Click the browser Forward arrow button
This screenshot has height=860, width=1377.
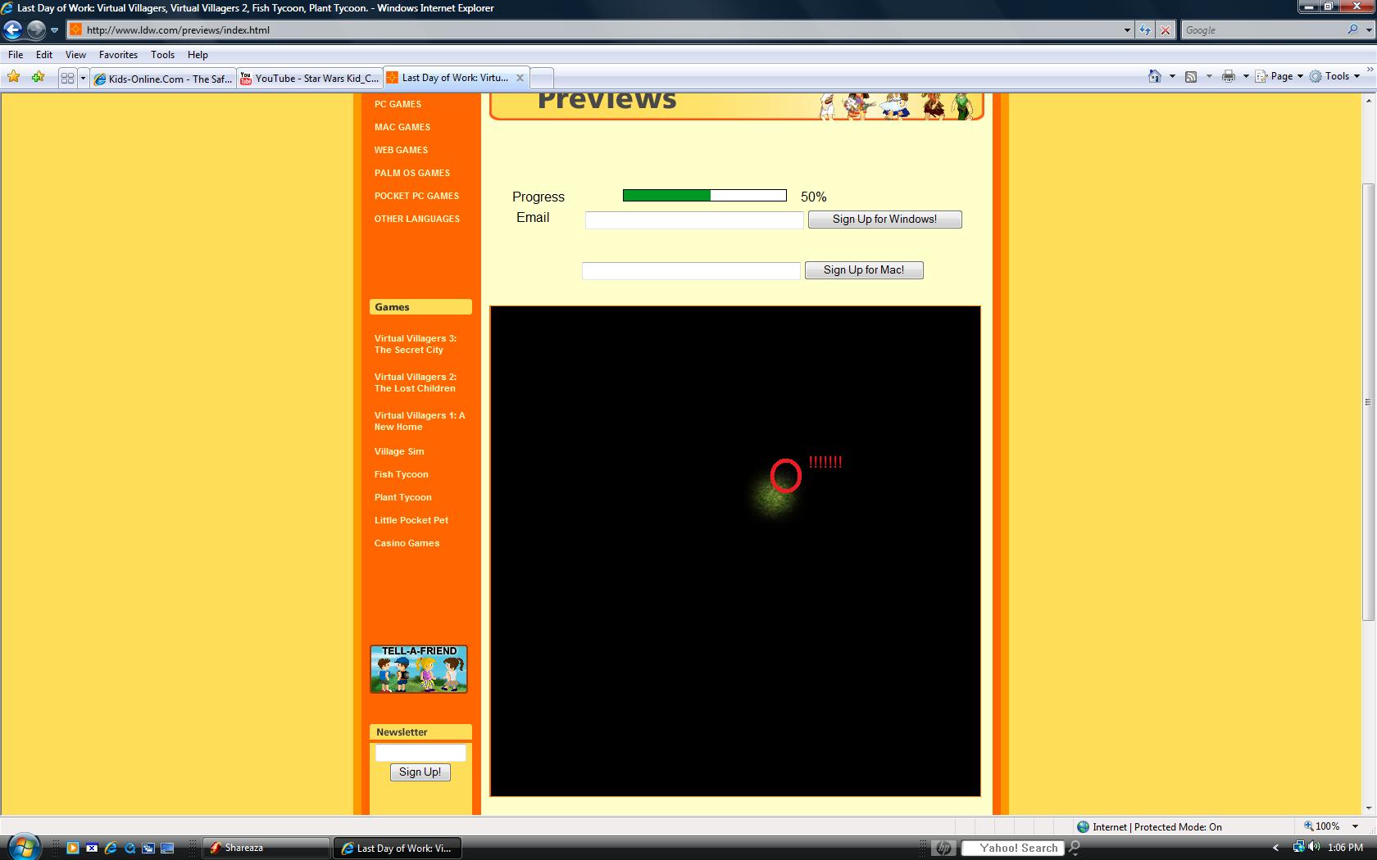[x=36, y=30]
